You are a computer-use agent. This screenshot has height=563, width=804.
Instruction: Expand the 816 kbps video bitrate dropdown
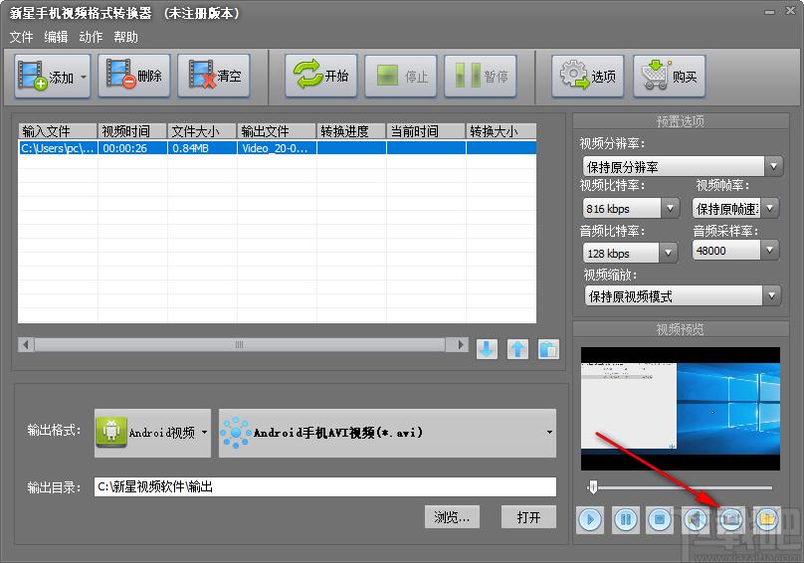[x=670, y=208]
